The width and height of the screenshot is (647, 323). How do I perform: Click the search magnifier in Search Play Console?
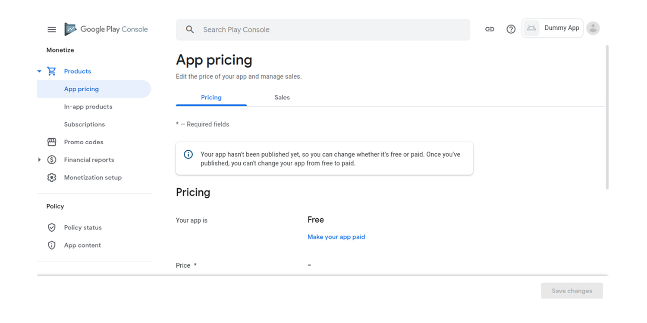190,29
